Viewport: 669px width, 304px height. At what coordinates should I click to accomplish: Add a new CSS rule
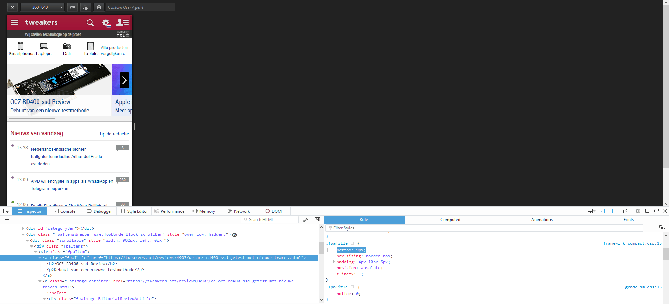point(650,228)
